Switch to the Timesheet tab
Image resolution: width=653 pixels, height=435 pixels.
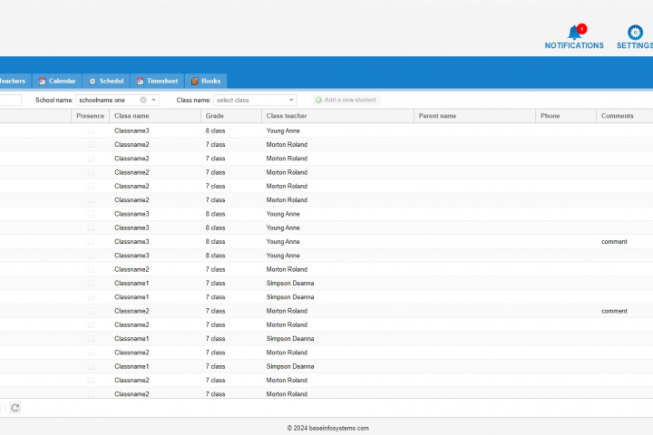(158, 81)
